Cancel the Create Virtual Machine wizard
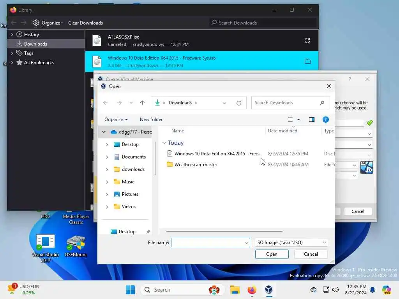Screen dimensions: 399x299 [358, 211]
